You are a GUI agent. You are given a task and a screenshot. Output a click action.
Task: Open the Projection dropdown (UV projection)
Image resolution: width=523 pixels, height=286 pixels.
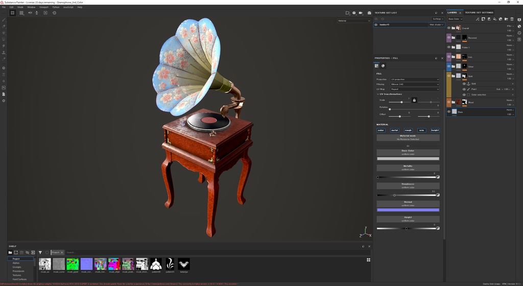(x=415, y=79)
